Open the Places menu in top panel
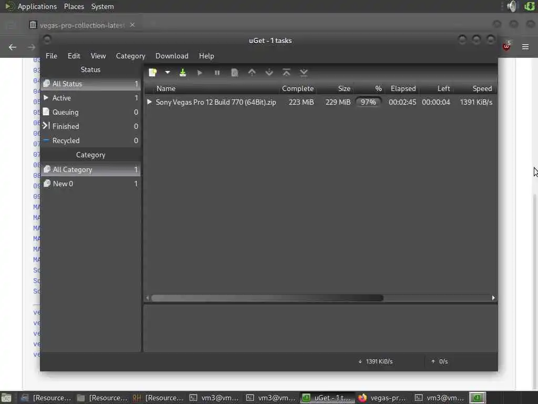This screenshot has height=404, width=538. click(74, 6)
